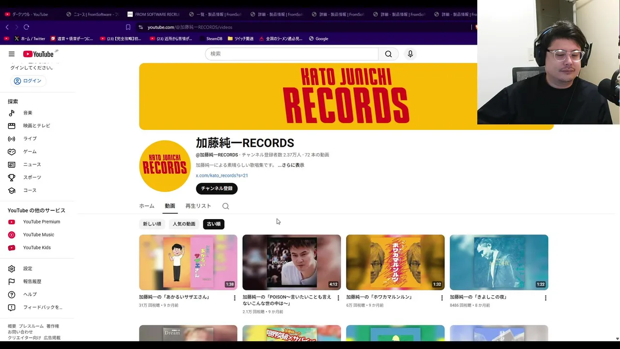Viewport: 620px width, 349px height.
Task: Open video title 加藤純一の「あかるいサザエさん」
Action: tap(174, 297)
